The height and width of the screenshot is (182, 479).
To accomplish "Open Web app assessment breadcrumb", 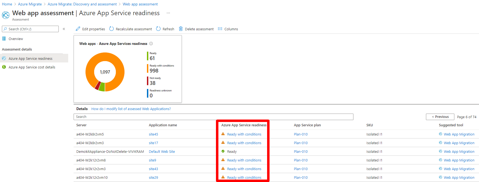I will click(x=140, y=4).
